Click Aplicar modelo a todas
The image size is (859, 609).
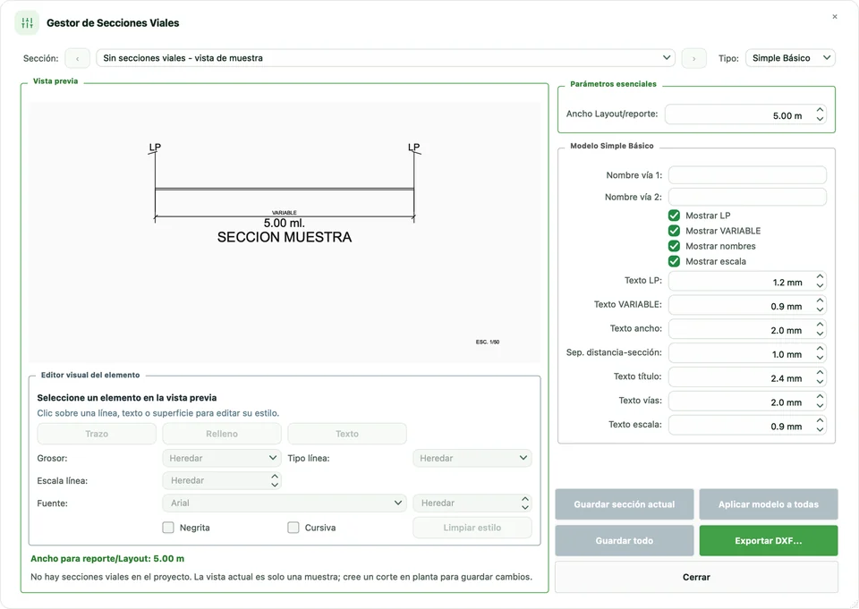click(x=769, y=503)
